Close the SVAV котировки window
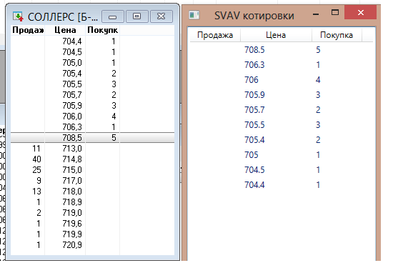The height and width of the screenshot is (263, 393). [360, 12]
